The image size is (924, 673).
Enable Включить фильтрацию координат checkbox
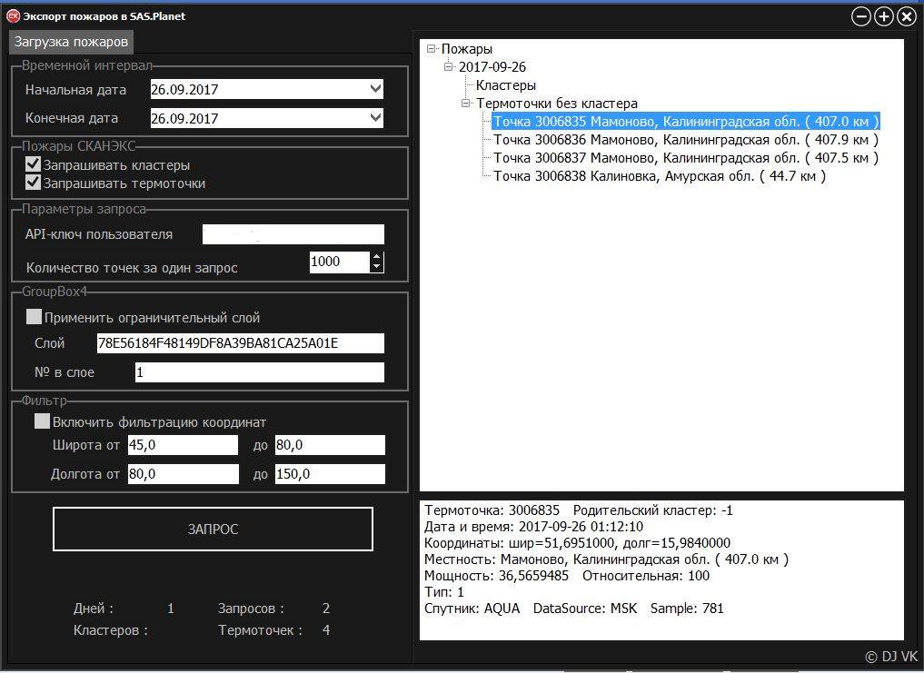tap(42, 421)
